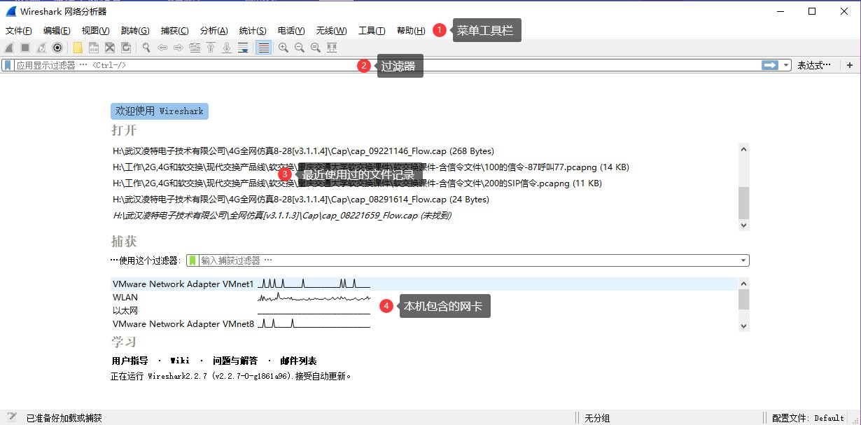Apply display filter with blue arrow

[771, 65]
